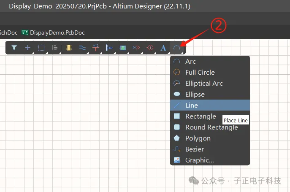This screenshot has height=192, width=290.
Task: Place a component part
Action: 69,48
